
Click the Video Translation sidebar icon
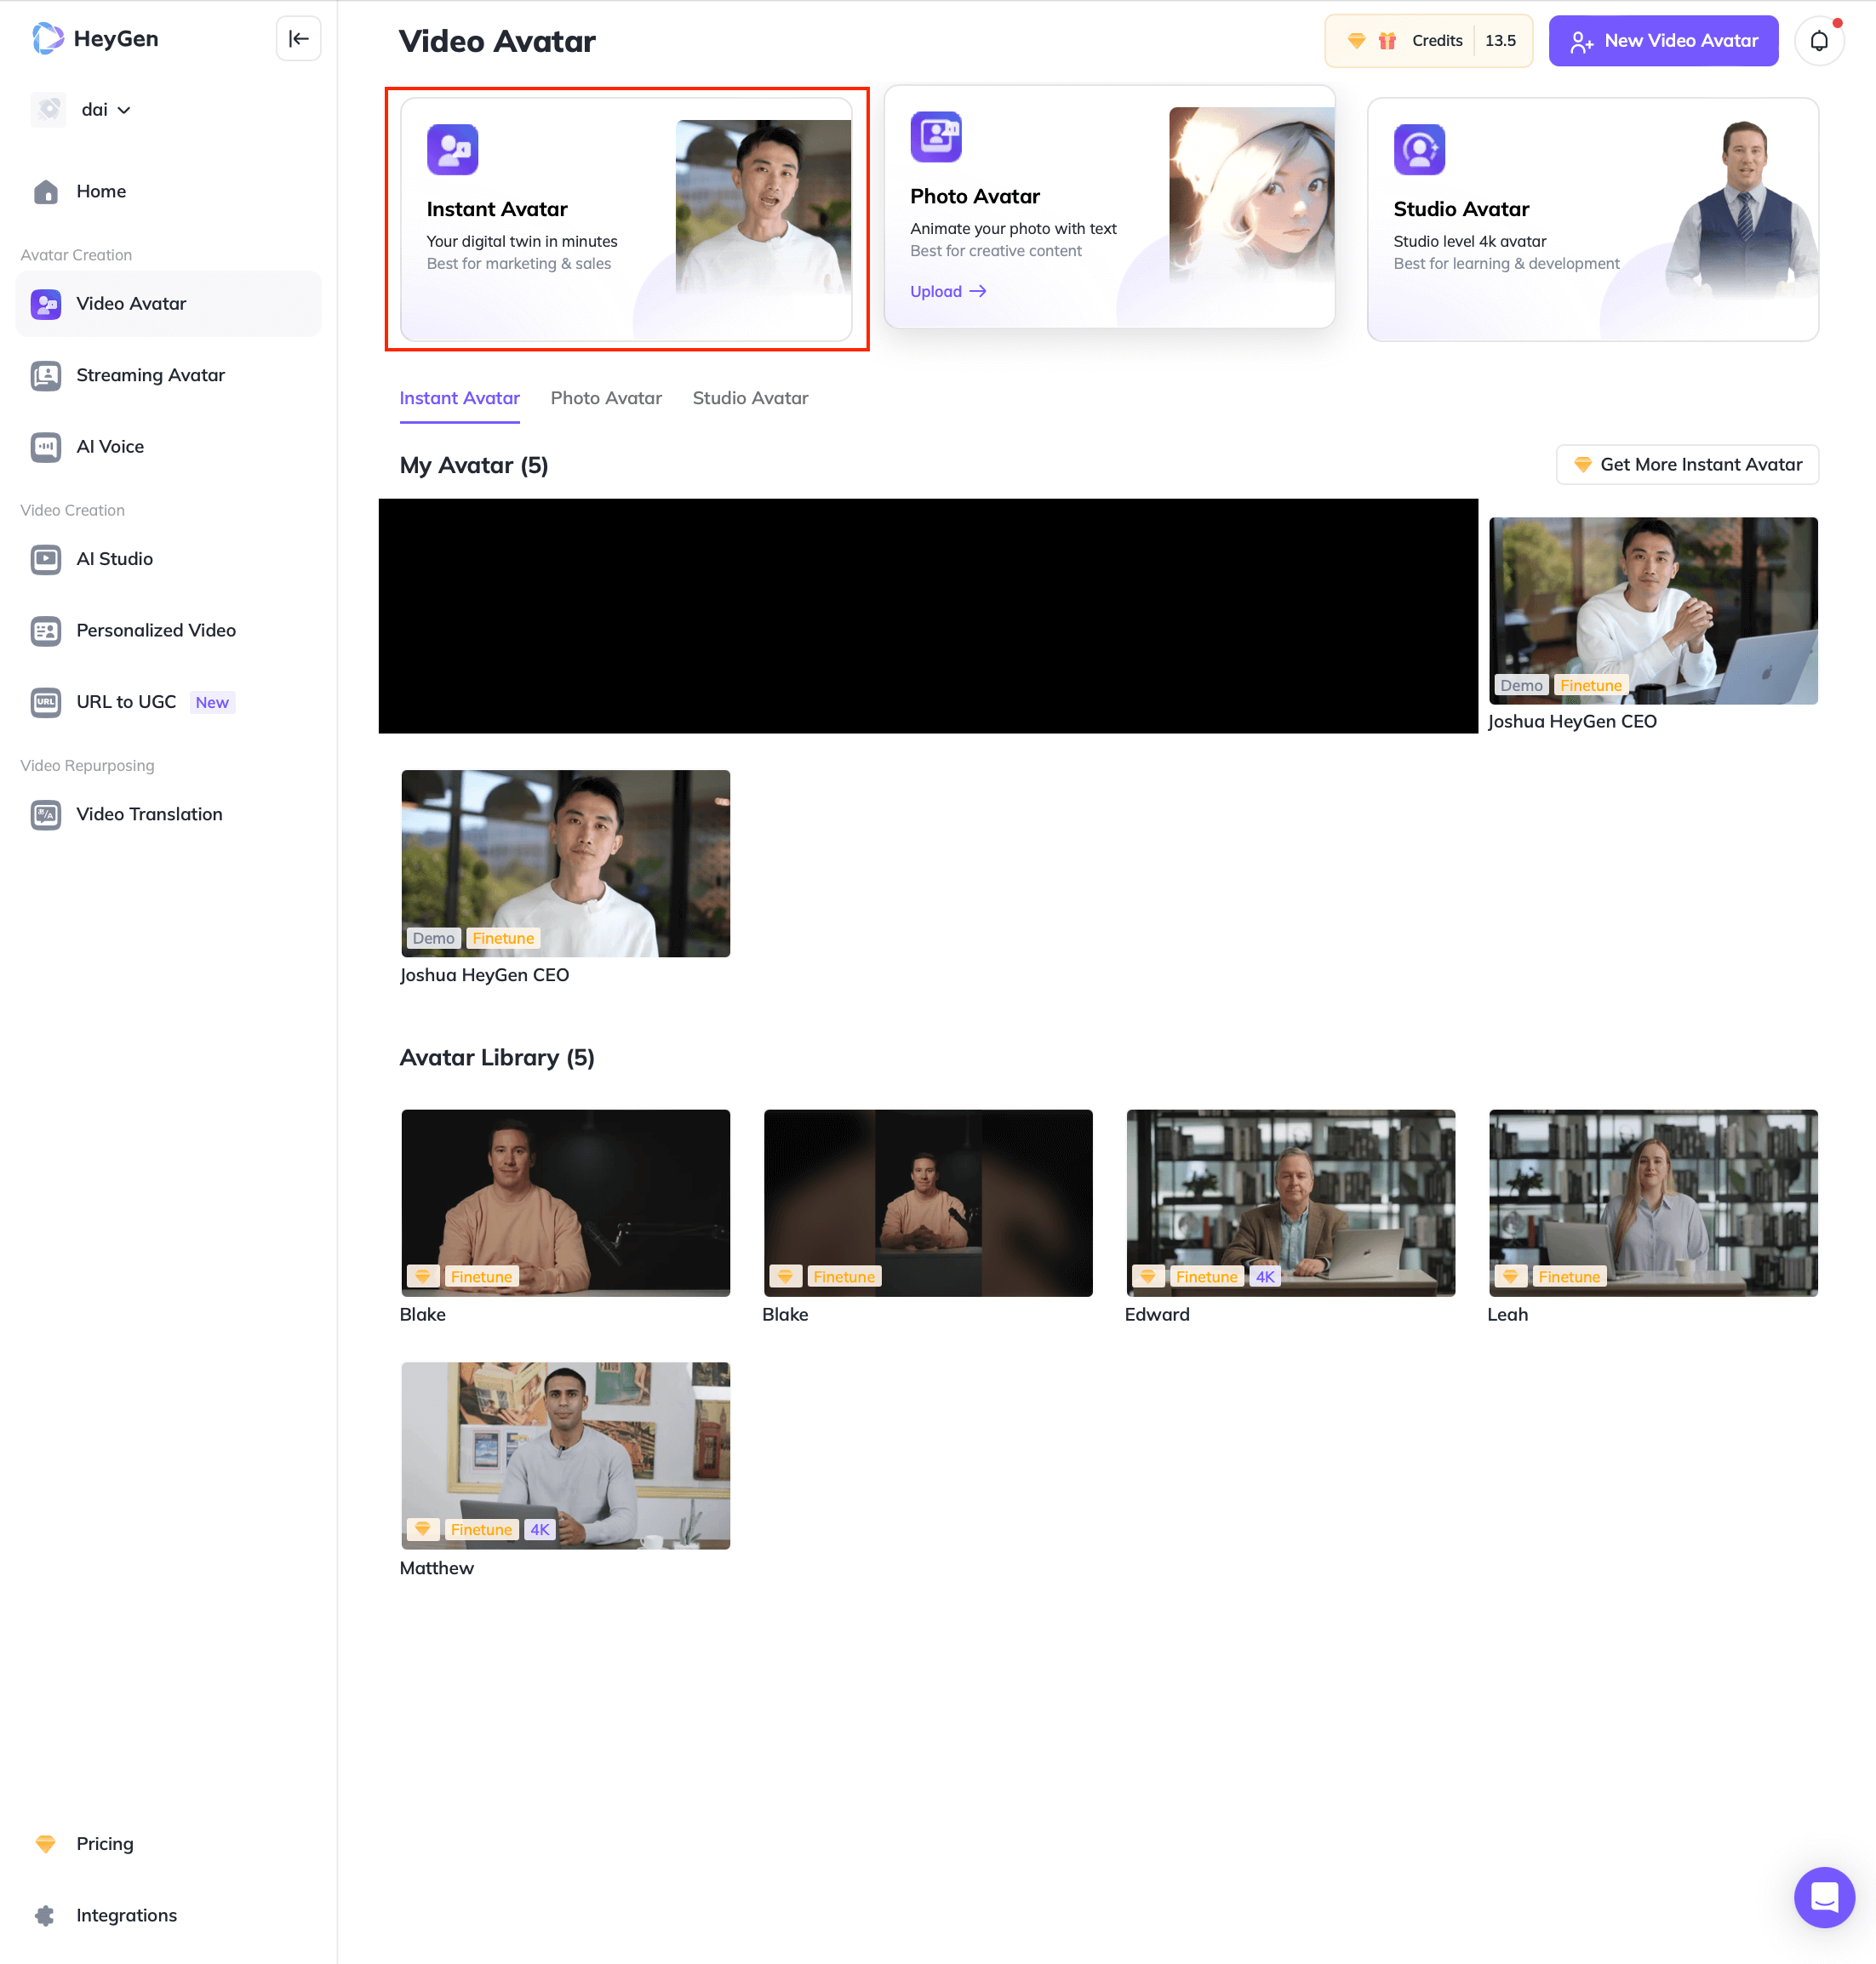[46, 814]
